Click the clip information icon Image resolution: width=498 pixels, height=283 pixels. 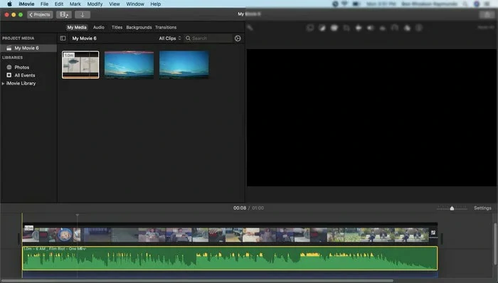click(418, 28)
